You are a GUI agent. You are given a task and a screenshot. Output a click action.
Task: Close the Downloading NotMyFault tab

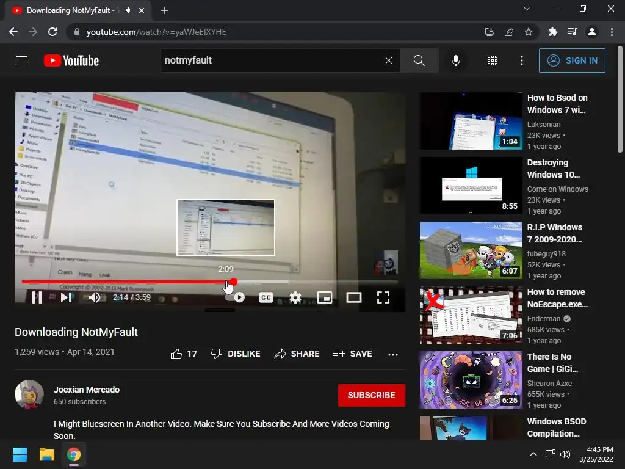142,10
